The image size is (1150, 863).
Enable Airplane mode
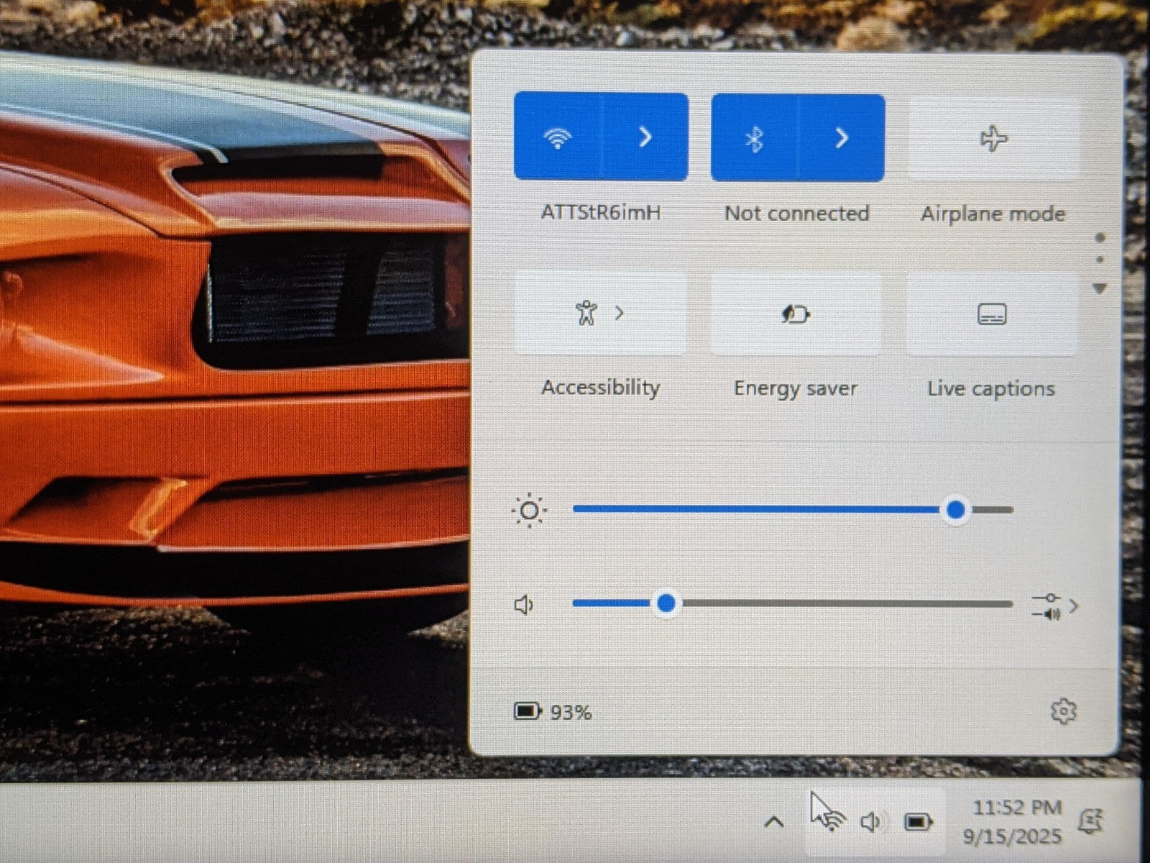pyautogui.click(x=993, y=138)
